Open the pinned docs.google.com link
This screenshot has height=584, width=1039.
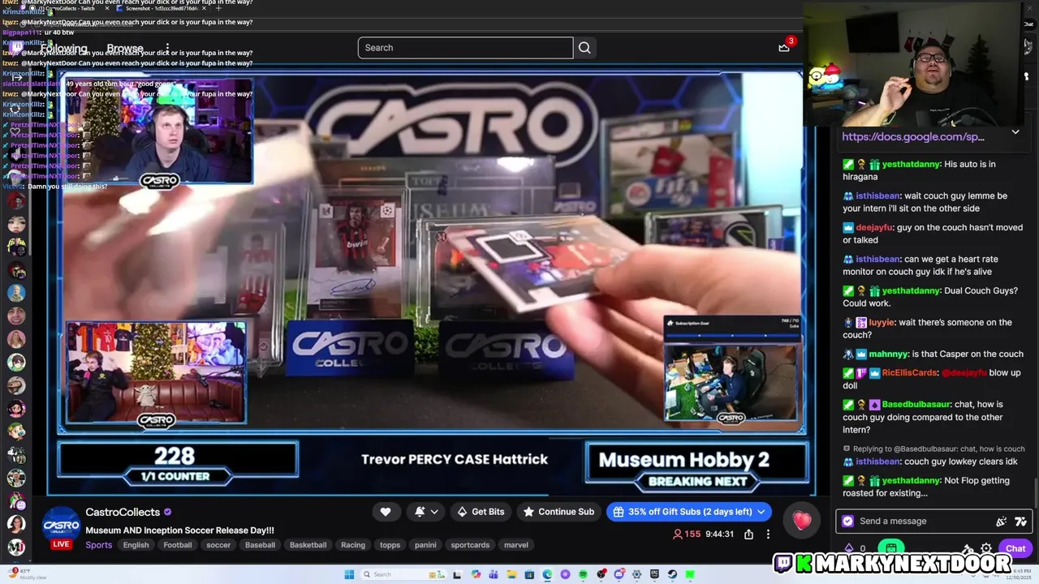point(913,137)
